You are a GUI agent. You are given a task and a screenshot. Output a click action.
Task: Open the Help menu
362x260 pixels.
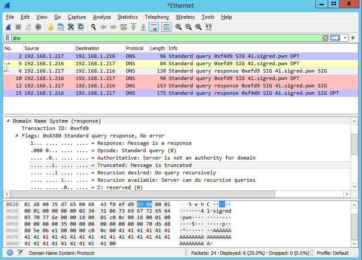[x=226, y=17]
